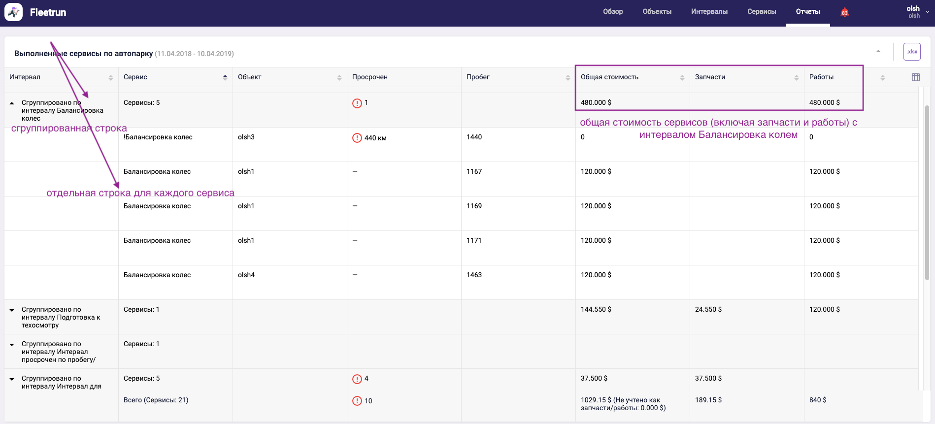Export report using the xlsx icon
The width and height of the screenshot is (935, 424).
(x=911, y=52)
